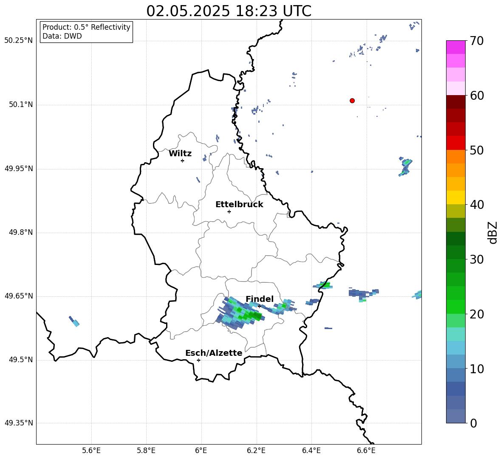The height and width of the screenshot is (459, 503).
Task: Click the 49.5°N latitude label
Action: tap(21, 360)
